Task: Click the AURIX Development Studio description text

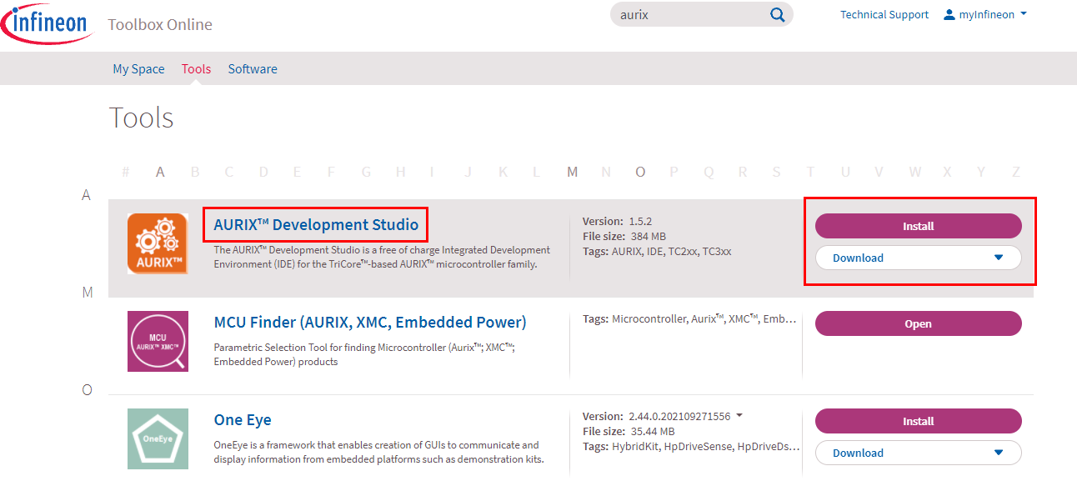Action: pos(383,257)
